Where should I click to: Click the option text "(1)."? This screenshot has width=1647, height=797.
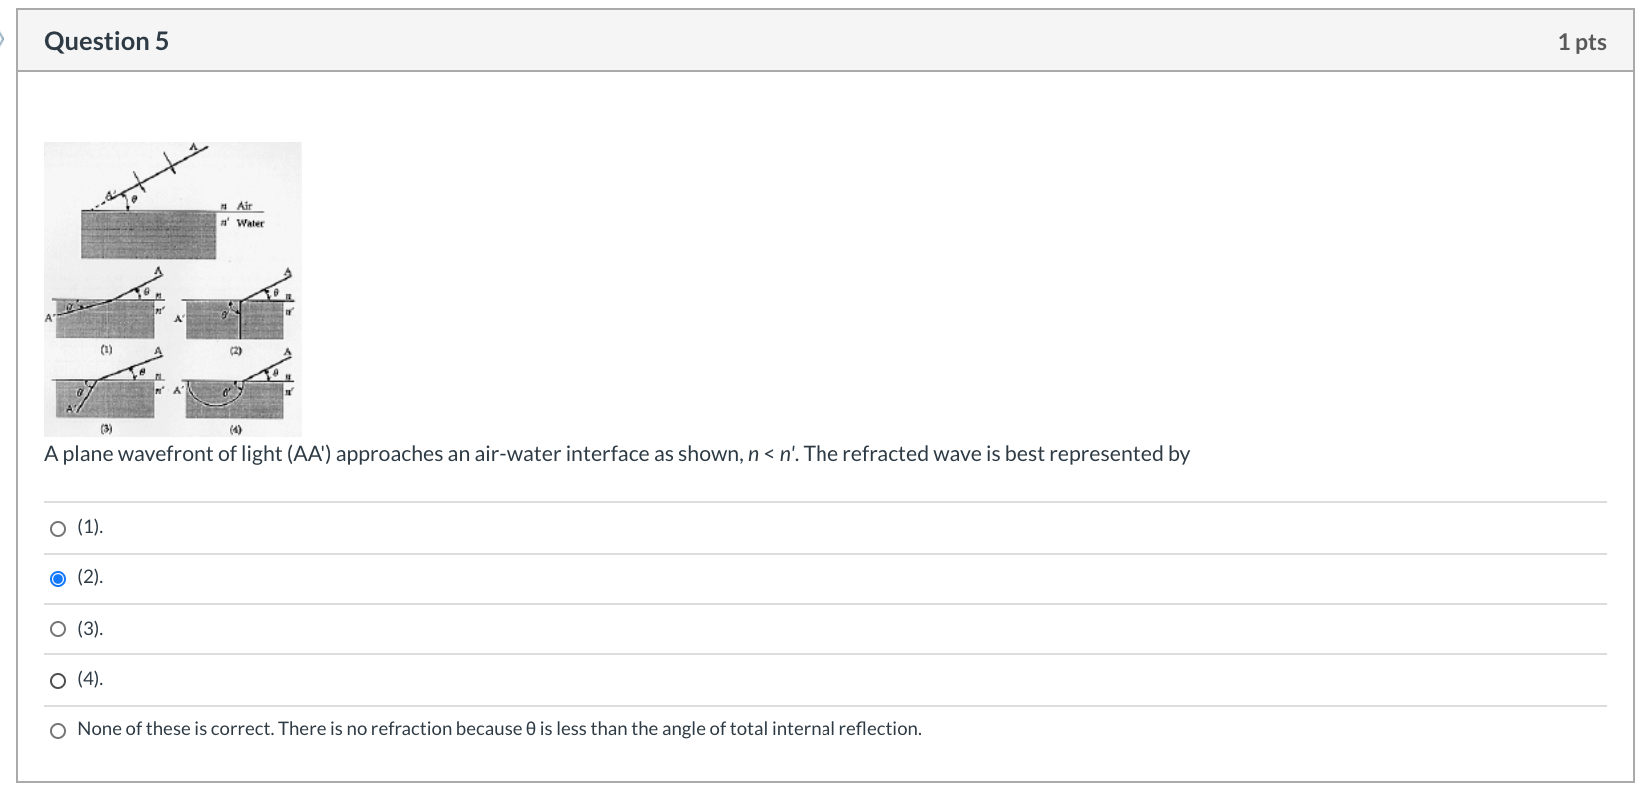[91, 527]
